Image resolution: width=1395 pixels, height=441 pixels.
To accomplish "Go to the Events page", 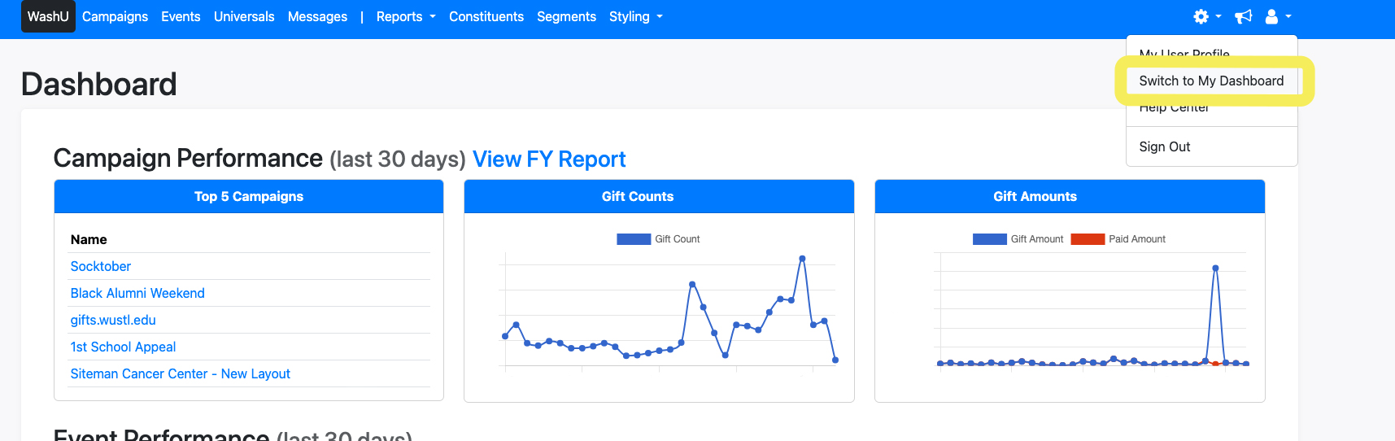I will tap(181, 16).
